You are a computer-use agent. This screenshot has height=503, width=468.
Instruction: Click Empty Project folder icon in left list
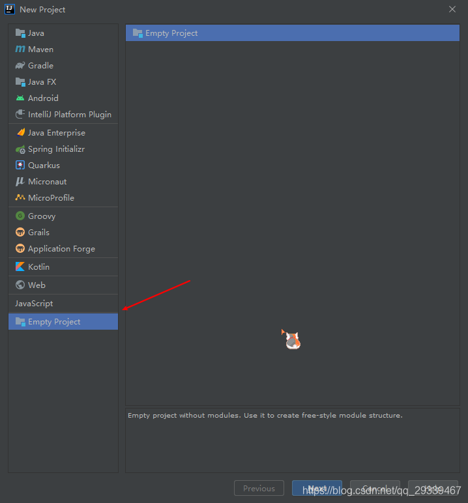pyautogui.click(x=20, y=322)
